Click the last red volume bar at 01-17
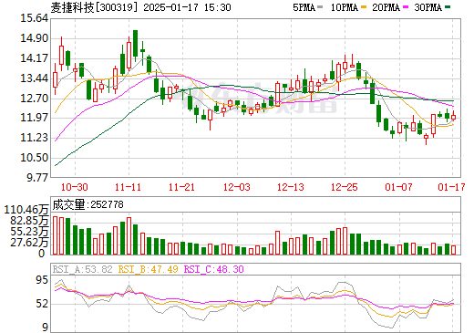474x333 pixels. [454, 250]
